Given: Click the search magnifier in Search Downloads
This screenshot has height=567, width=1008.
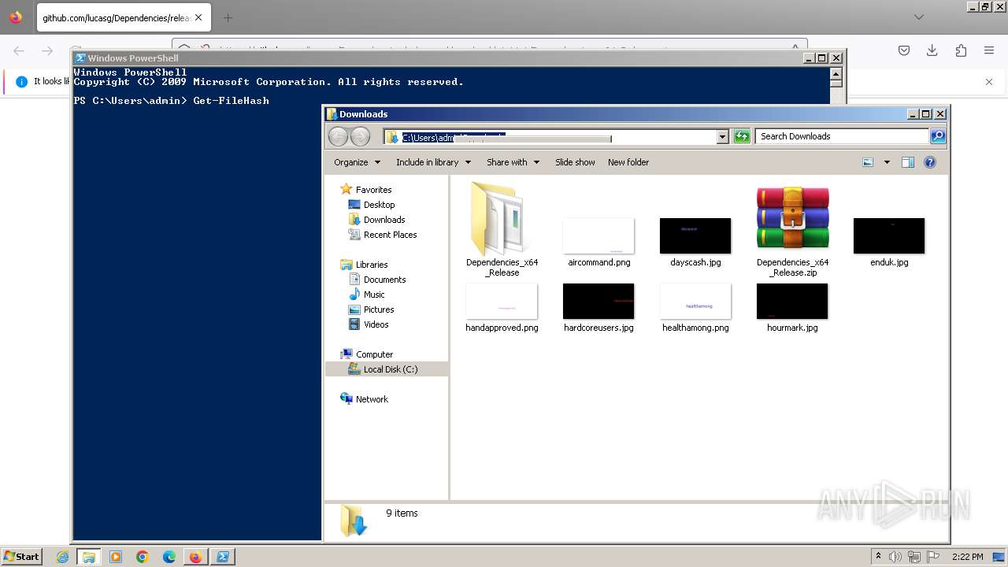Looking at the screenshot, I should click(937, 136).
